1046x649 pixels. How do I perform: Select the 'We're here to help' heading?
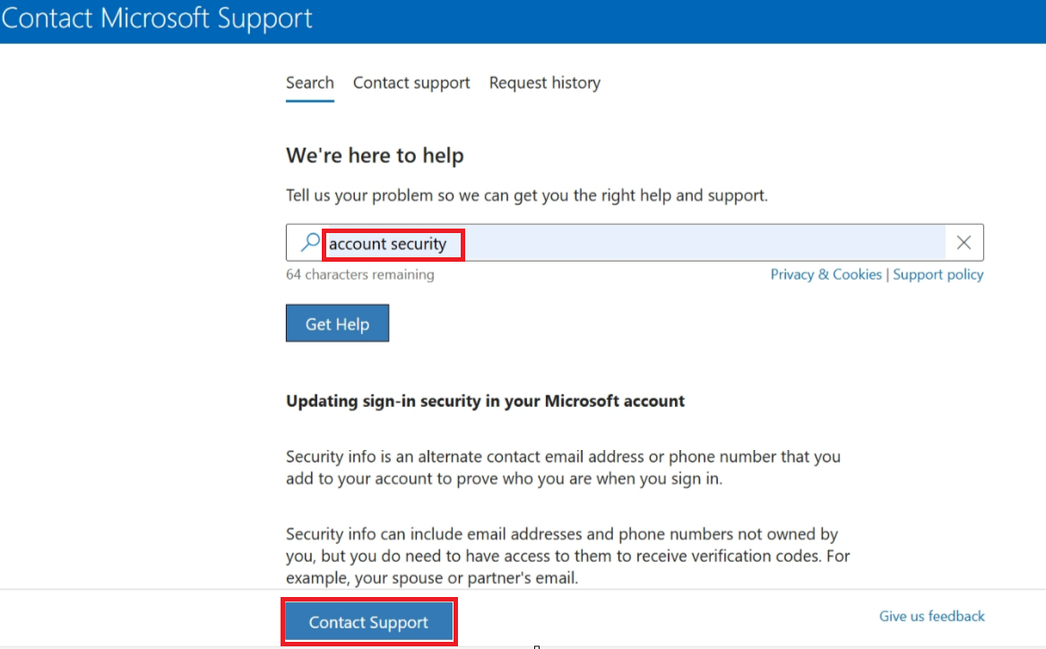tap(375, 155)
